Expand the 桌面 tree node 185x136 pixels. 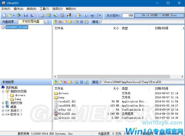pos(3,107)
